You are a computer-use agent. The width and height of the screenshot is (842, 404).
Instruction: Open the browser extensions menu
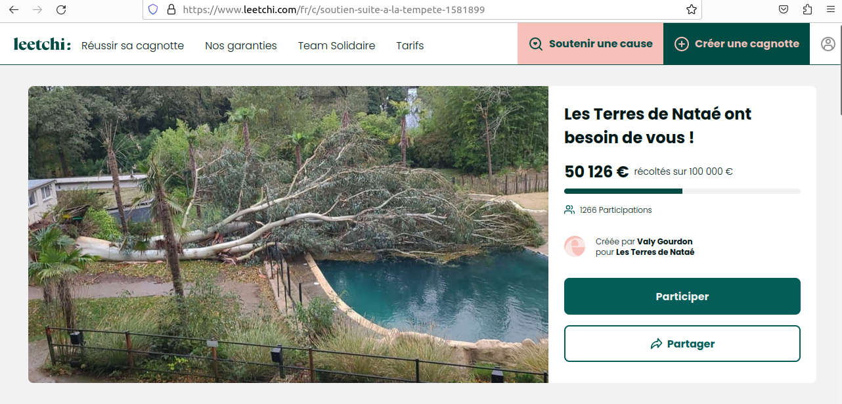point(807,10)
